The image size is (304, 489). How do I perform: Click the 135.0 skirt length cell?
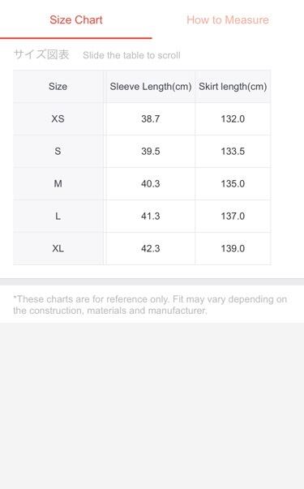pyautogui.click(x=233, y=184)
